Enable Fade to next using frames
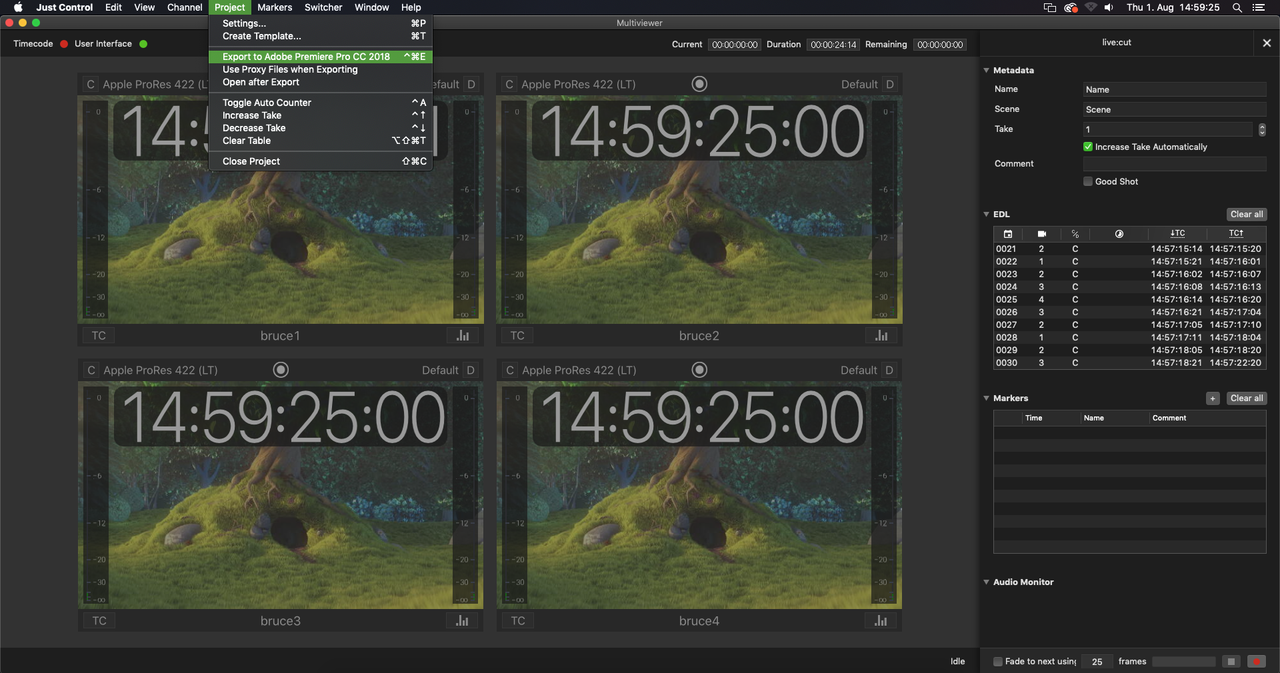Viewport: 1280px width, 673px height. click(x=998, y=662)
